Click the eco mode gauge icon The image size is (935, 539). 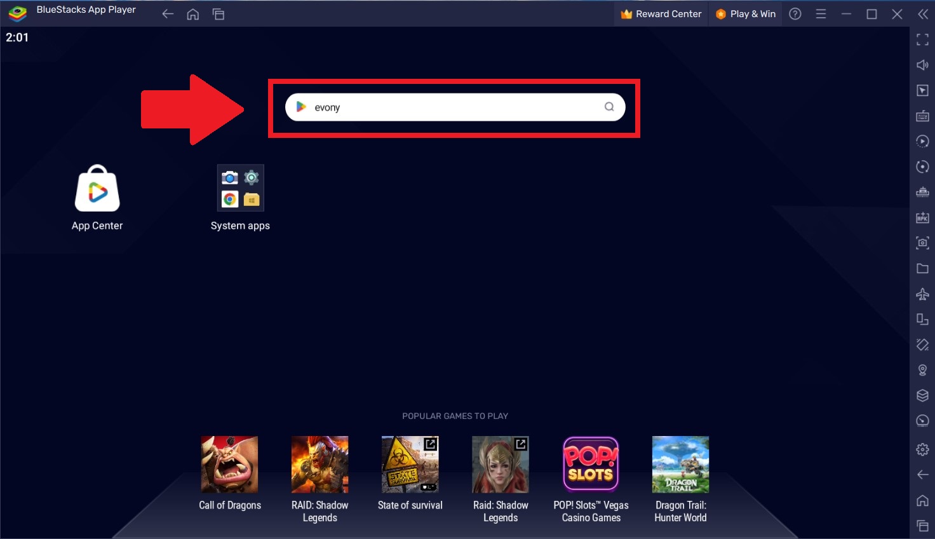(922, 421)
